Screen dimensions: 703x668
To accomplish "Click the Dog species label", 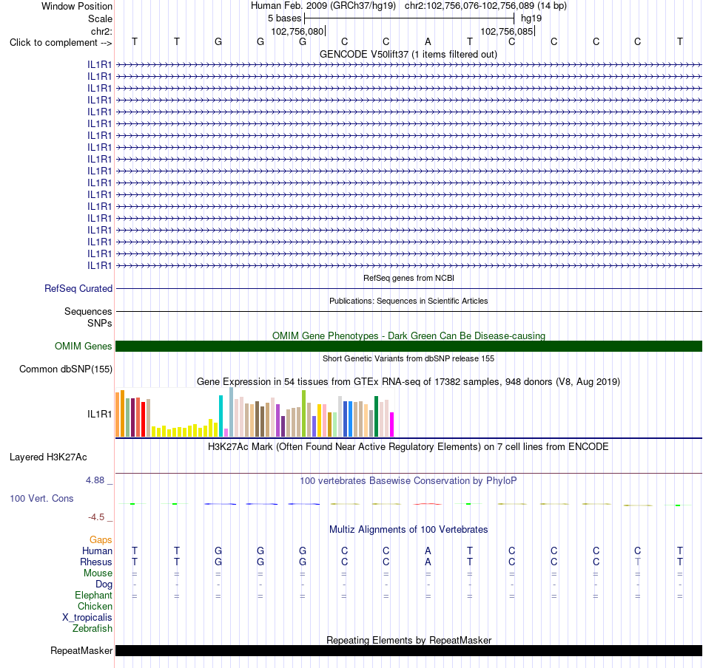I will pos(104,584).
